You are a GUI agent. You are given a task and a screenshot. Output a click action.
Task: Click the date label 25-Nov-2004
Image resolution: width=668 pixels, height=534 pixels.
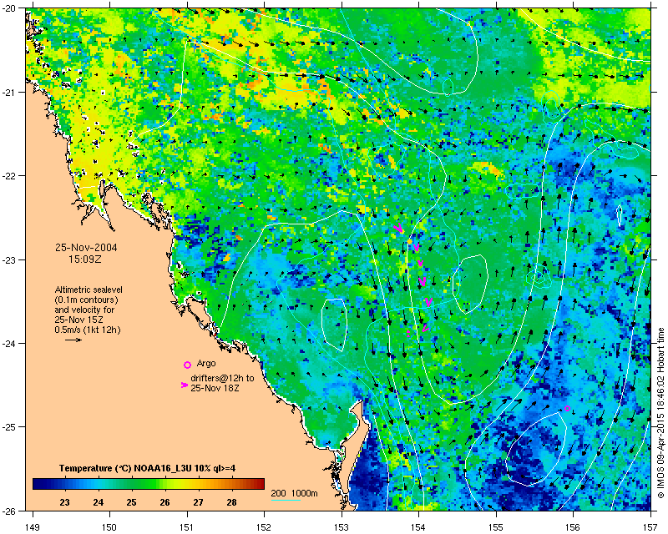[86, 248]
